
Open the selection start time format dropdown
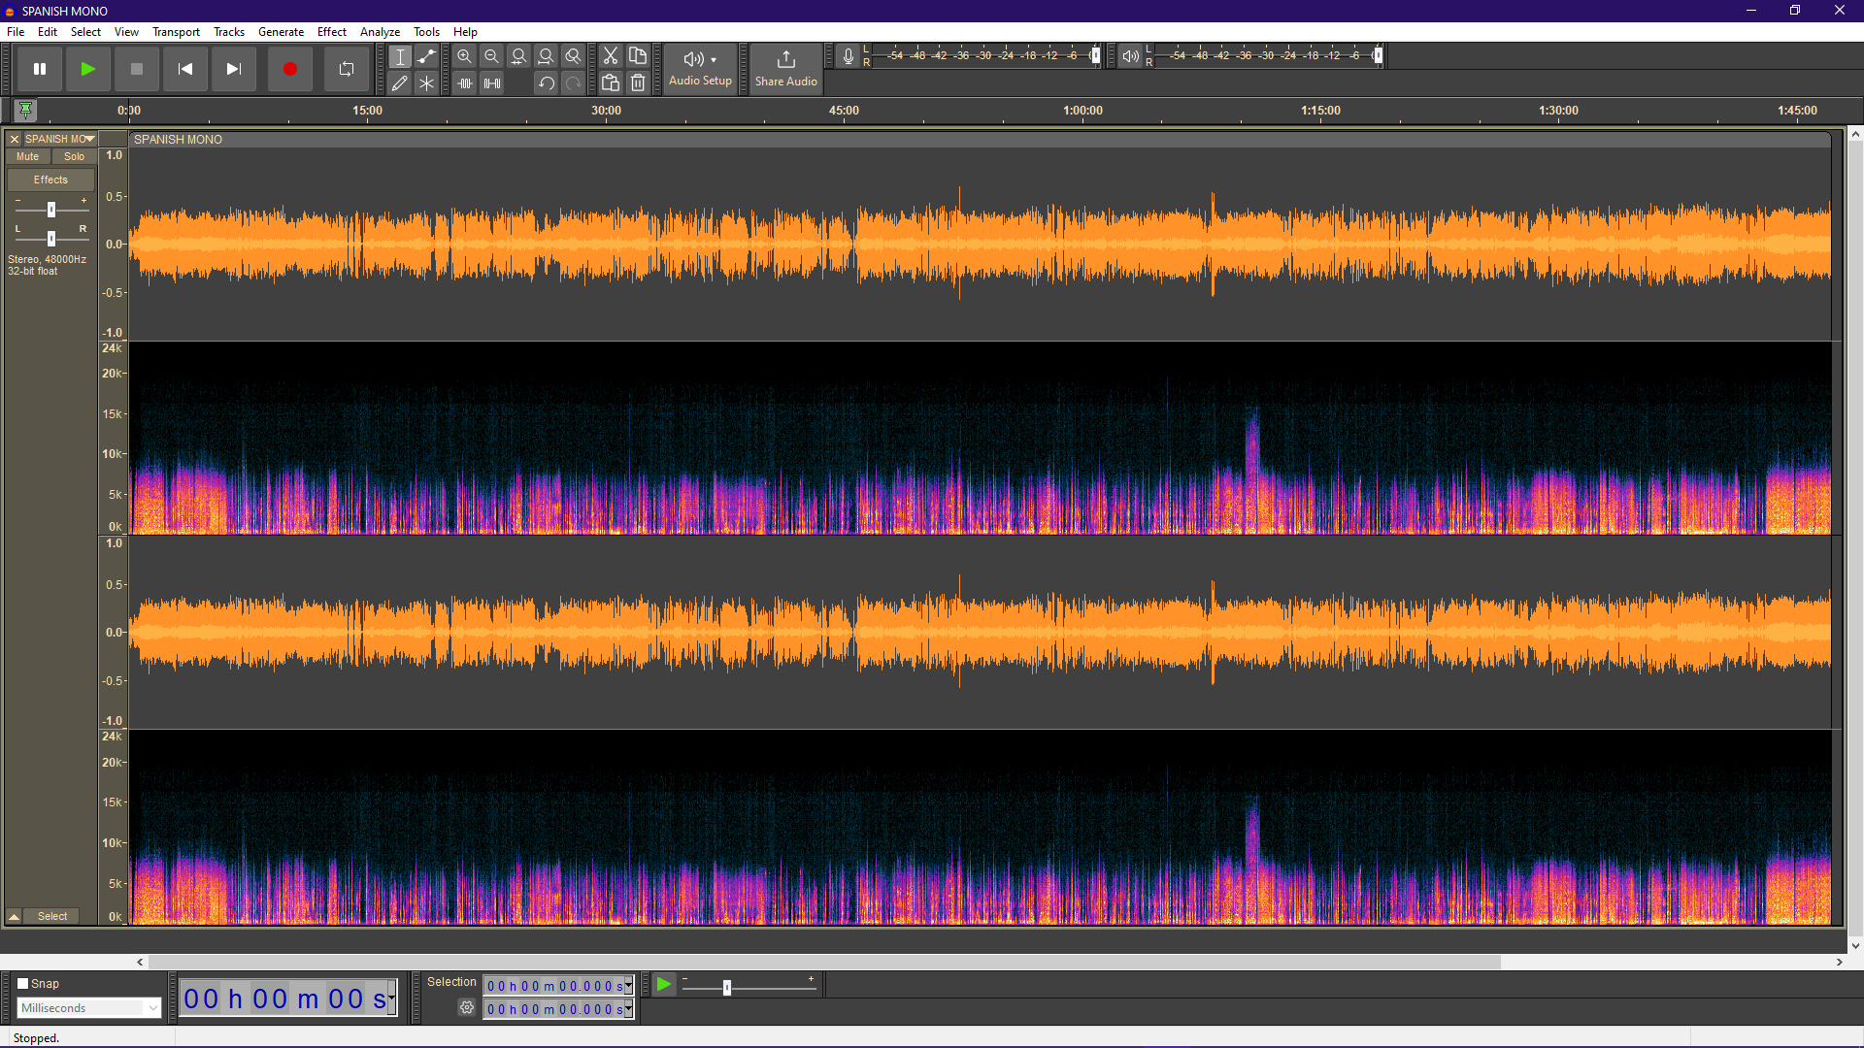pyautogui.click(x=629, y=986)
